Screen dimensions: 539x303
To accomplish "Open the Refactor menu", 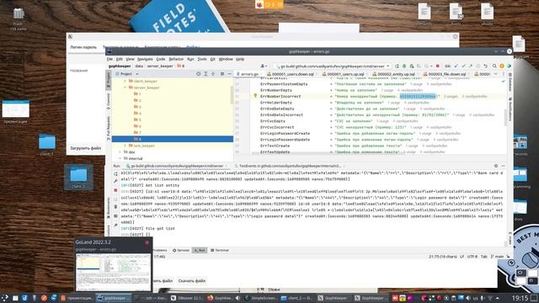I will tap(176, 59).
